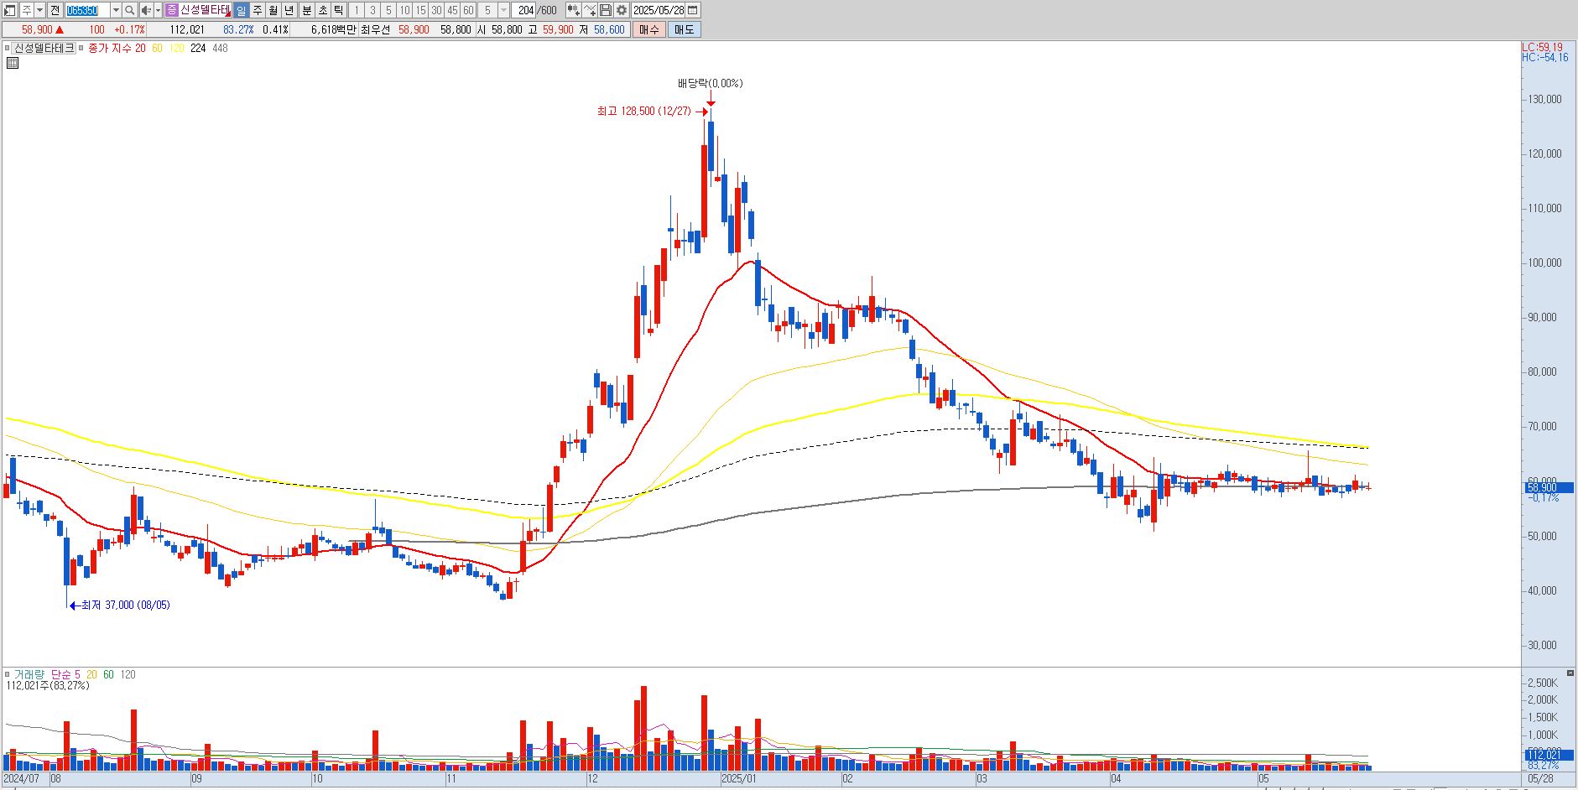Select the 10 interval button
This screenshot has width=1578, height=790.
point(404,10)
